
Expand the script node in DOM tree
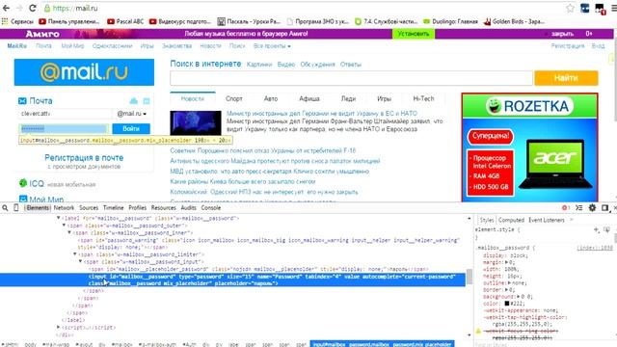point(58,327)
